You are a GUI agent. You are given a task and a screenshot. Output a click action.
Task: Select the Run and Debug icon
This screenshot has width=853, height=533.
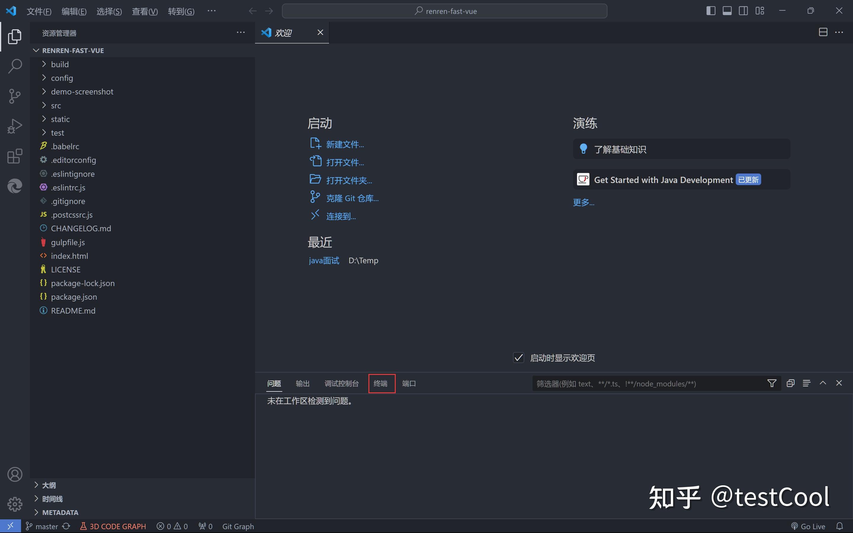coord(15,126)
